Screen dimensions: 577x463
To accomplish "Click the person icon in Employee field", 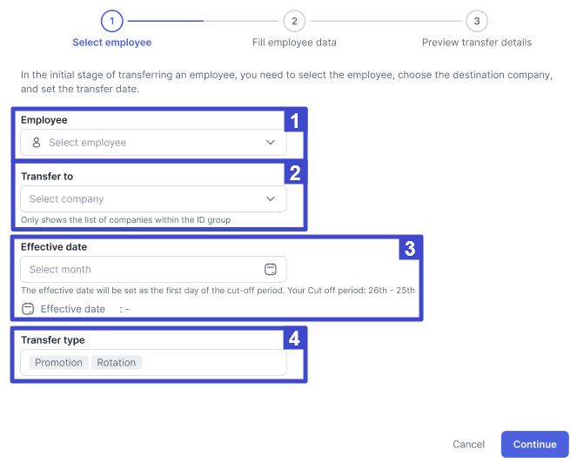I will click(36, 143).
